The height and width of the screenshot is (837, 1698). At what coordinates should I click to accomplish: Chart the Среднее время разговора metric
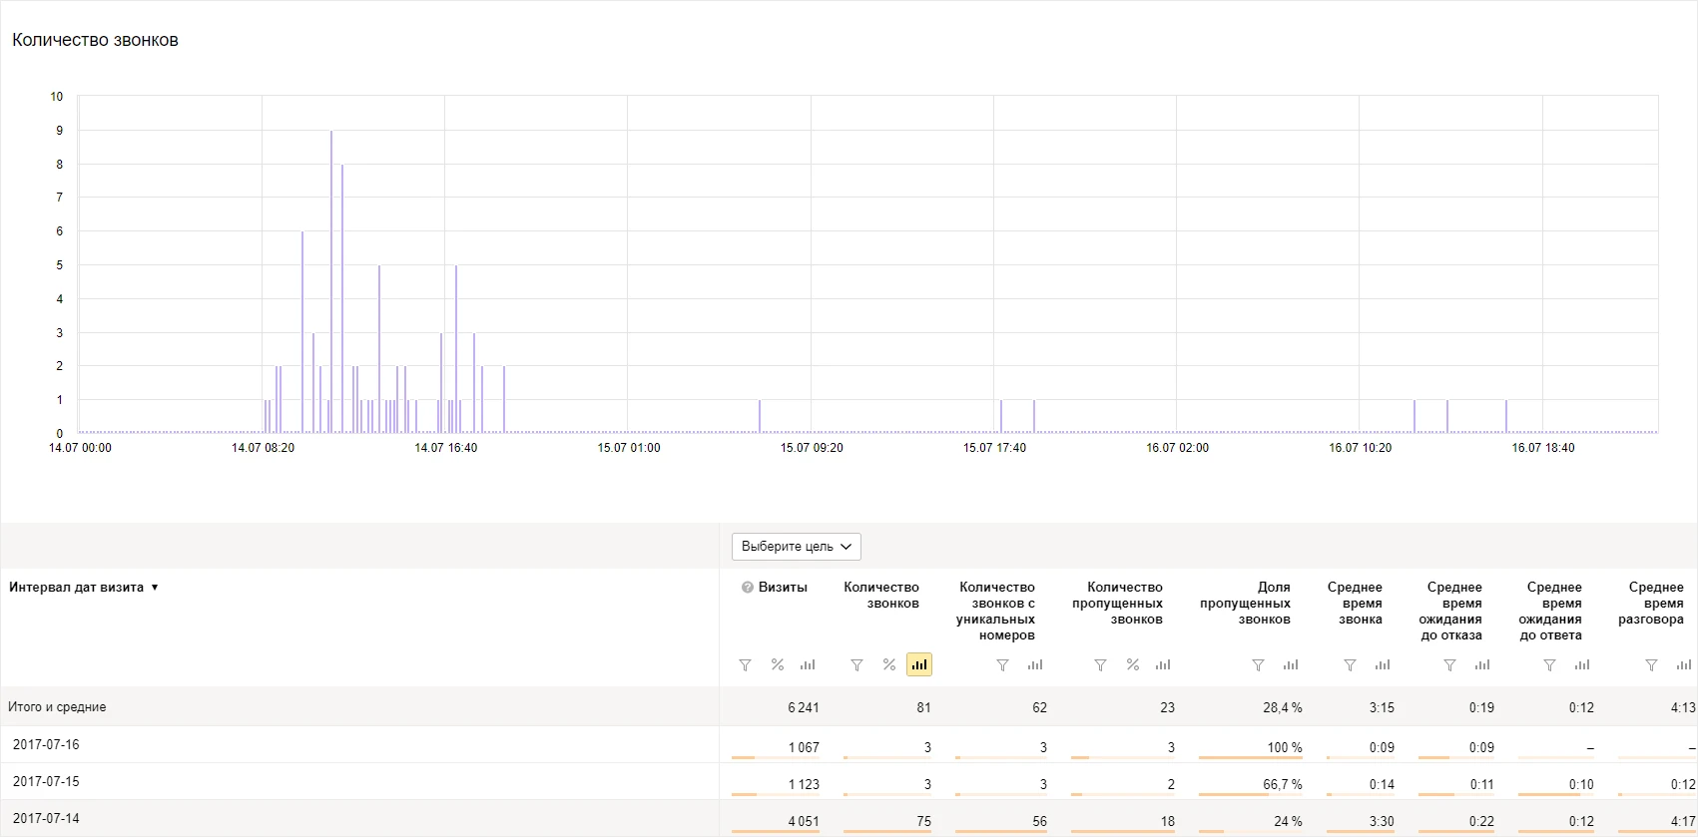1684,664
